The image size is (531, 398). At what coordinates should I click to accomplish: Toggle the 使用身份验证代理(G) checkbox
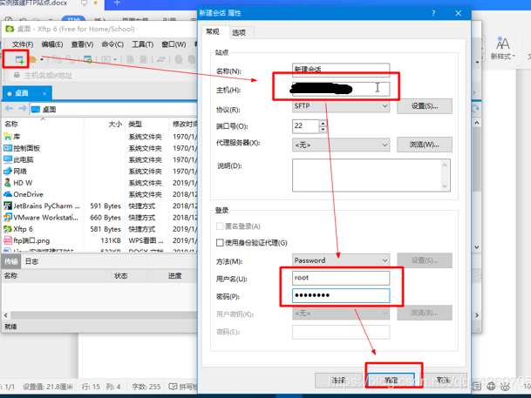coord(220,242)
